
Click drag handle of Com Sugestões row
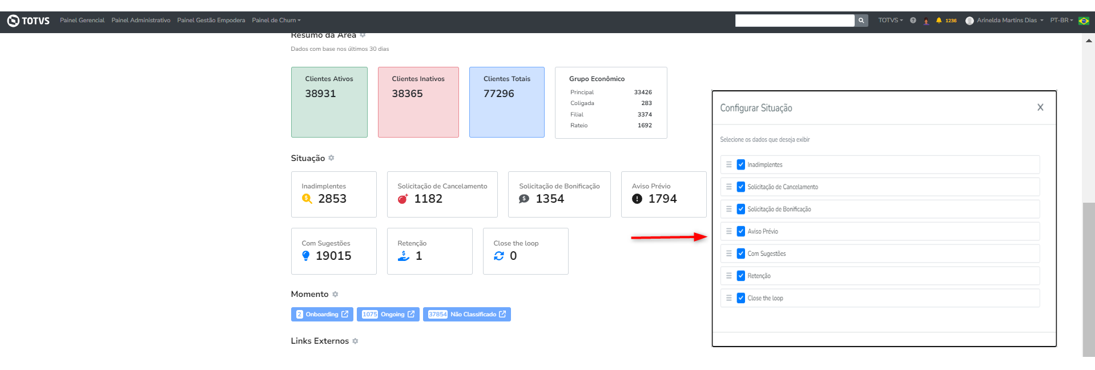[729, 254]
